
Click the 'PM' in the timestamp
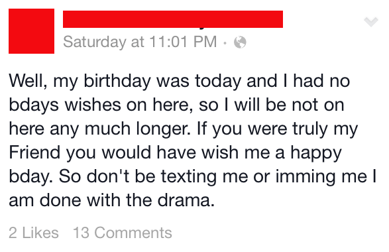(x=205, y=42)
